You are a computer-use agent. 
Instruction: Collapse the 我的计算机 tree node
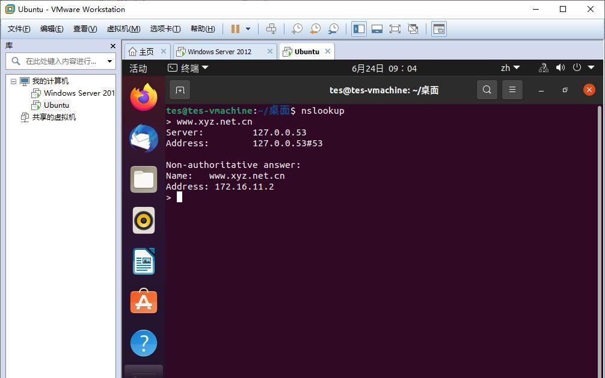click(13, 81)
